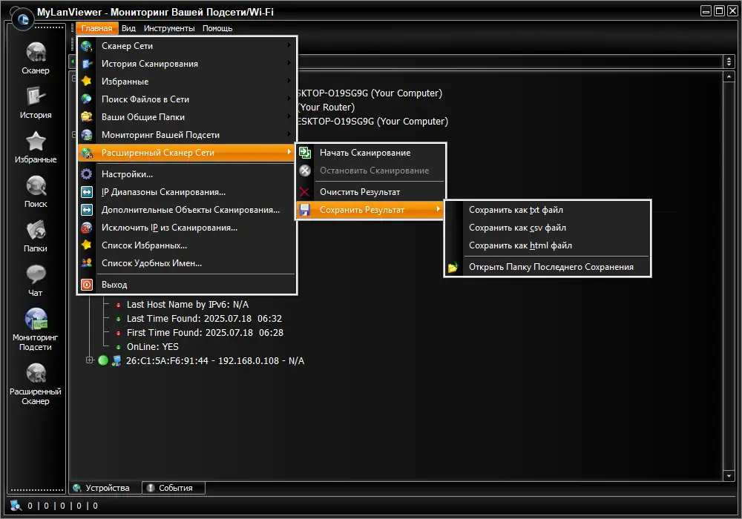Switch to the Устройства tab
This screenshot has width=742, height=519.
(x=105, y=488)
